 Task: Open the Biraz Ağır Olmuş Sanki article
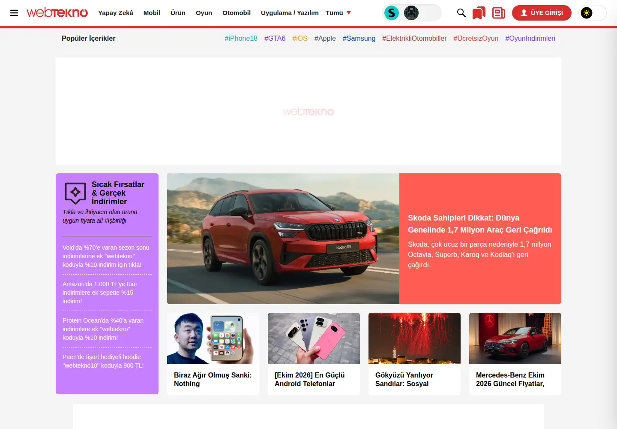pyautogui.click(x=213, y=379)
